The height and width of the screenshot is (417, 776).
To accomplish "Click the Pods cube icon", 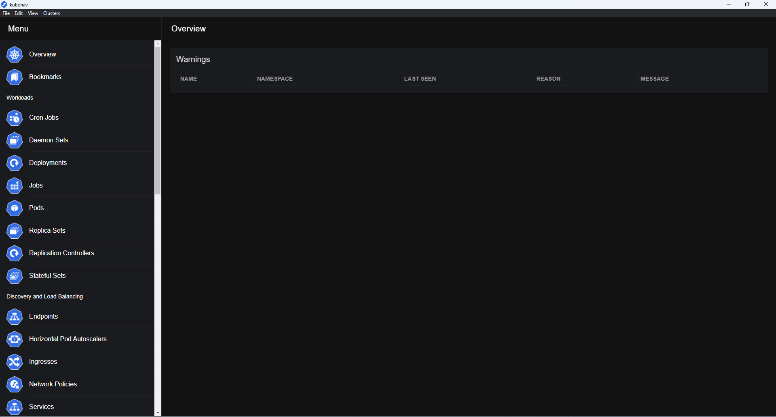I will (x=15, y=208).
